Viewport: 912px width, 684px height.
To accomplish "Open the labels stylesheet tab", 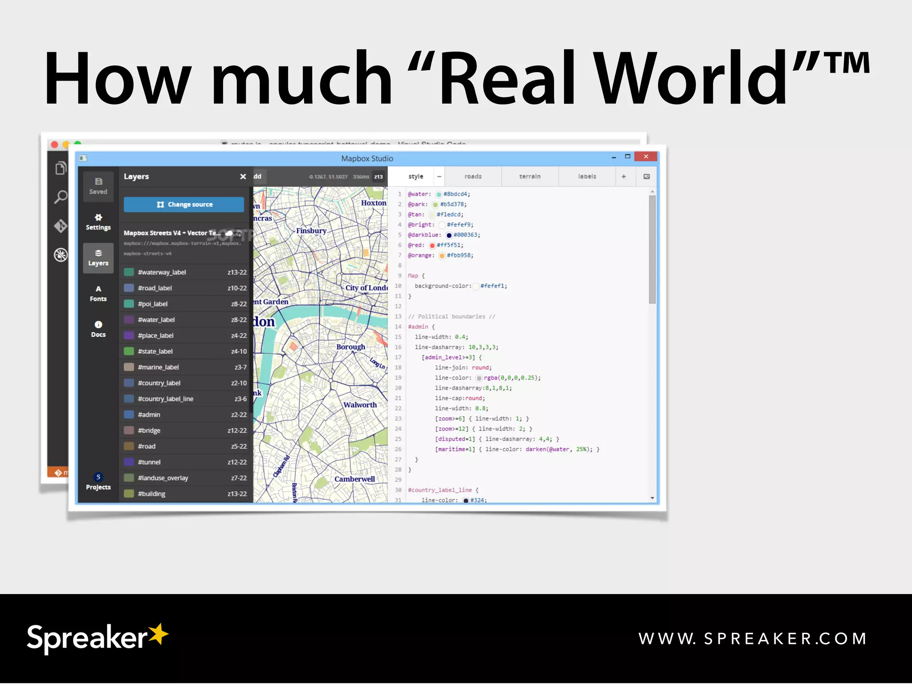I will (x=586, y=176).
